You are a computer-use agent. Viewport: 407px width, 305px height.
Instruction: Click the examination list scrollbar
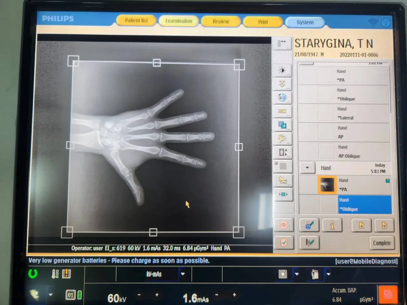(391, 89)
